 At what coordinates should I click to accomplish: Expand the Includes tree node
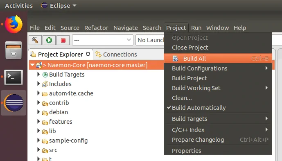click(x=38, y=84)
